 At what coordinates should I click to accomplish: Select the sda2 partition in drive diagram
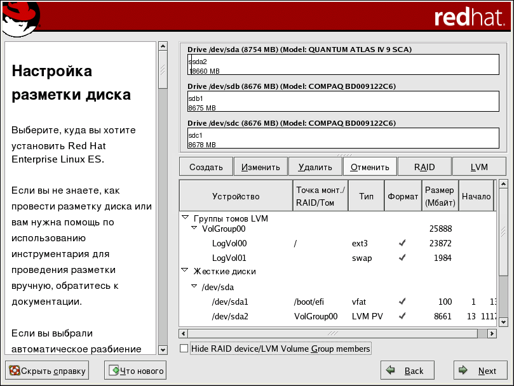343,65
